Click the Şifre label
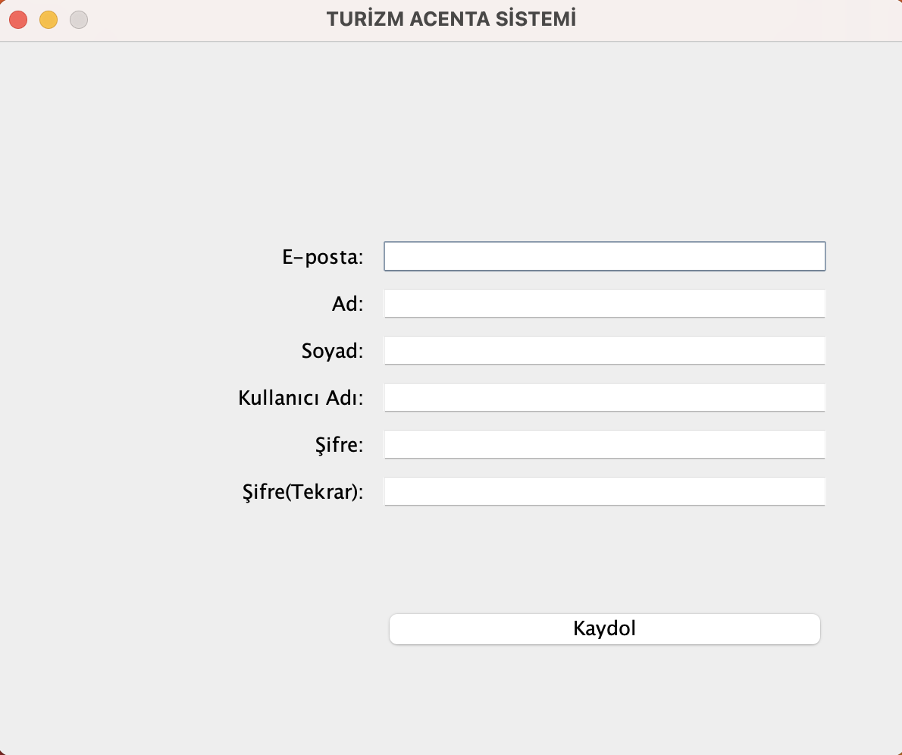 click(341, 445)
